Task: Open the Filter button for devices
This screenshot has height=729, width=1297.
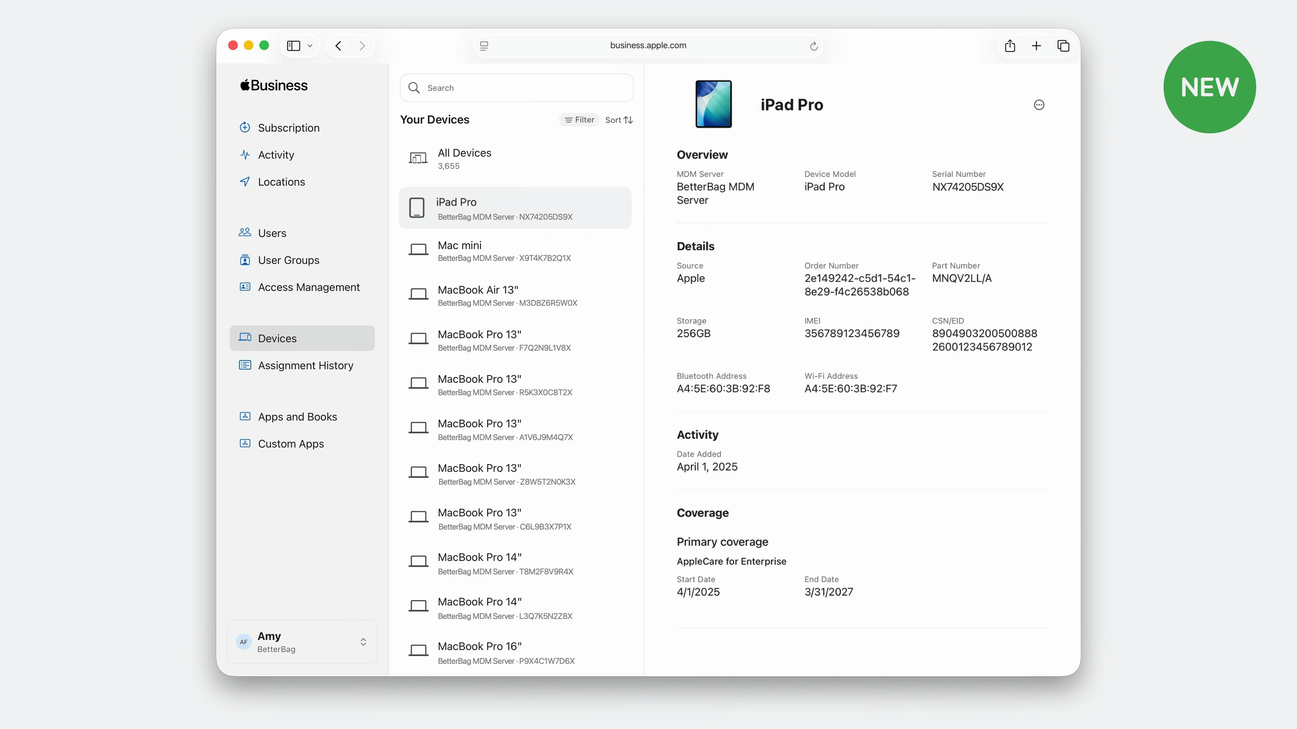Action: tap(579, 120)
